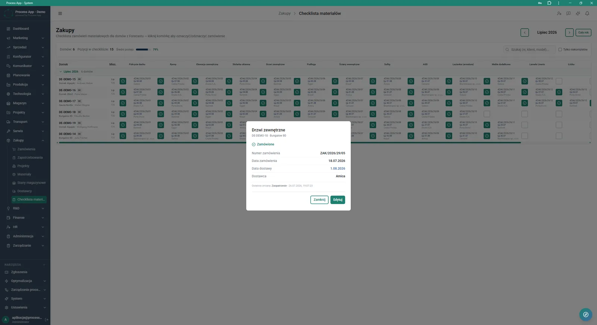
Task: Click the Zgłoszenia tickets icon
Action: click(6, 272)
